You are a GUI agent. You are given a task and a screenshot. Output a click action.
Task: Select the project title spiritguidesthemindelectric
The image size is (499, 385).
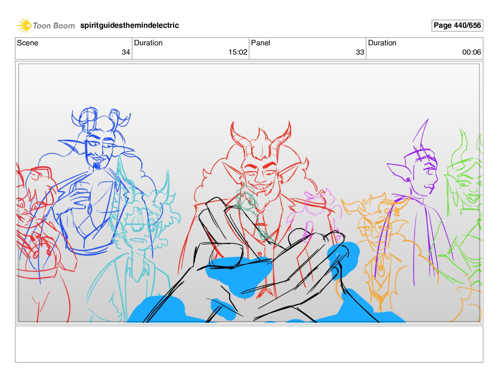[129, 25]
